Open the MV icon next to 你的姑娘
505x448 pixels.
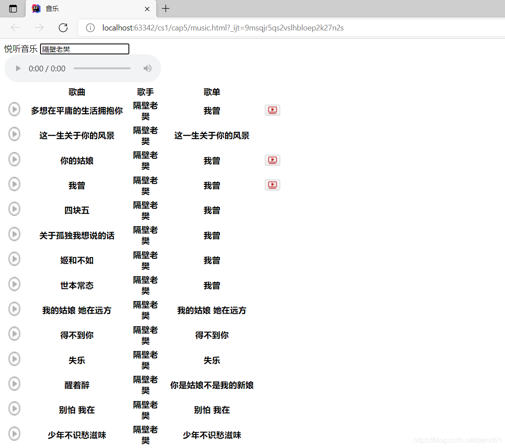coord(272,160)
